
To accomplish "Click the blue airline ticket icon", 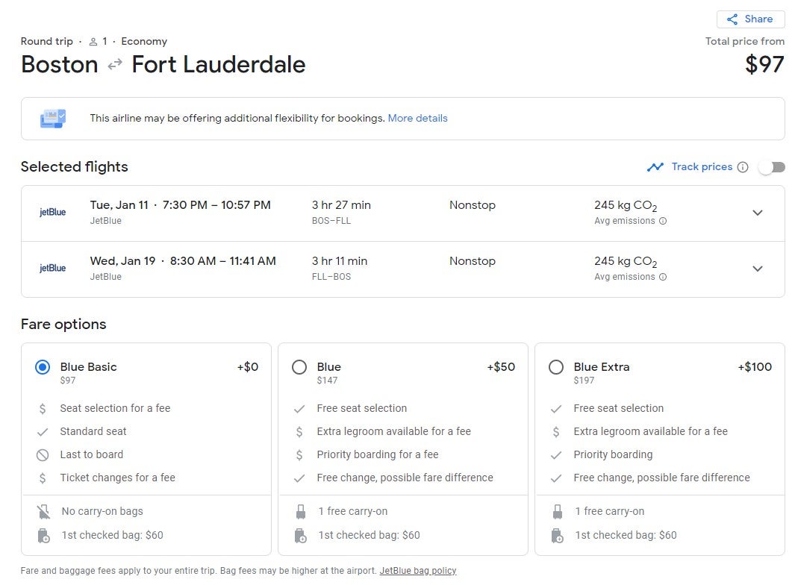I will point(51,118).
